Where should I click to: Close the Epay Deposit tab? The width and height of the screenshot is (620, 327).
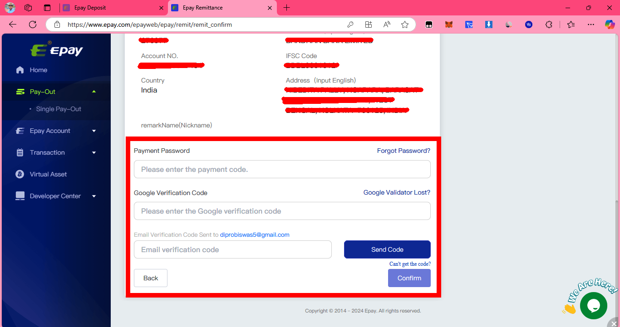[x=161, y=8]
